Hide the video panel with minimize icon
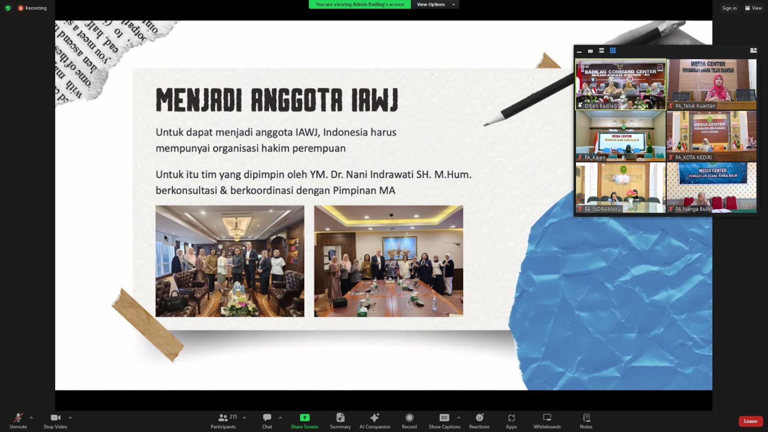 click(x=579, y=51)
